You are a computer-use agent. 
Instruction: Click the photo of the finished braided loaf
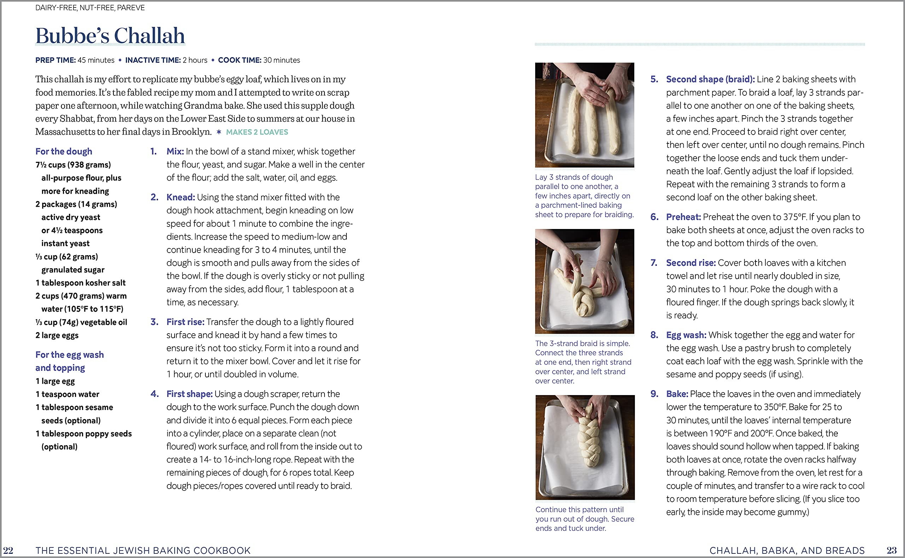[585, 447]
